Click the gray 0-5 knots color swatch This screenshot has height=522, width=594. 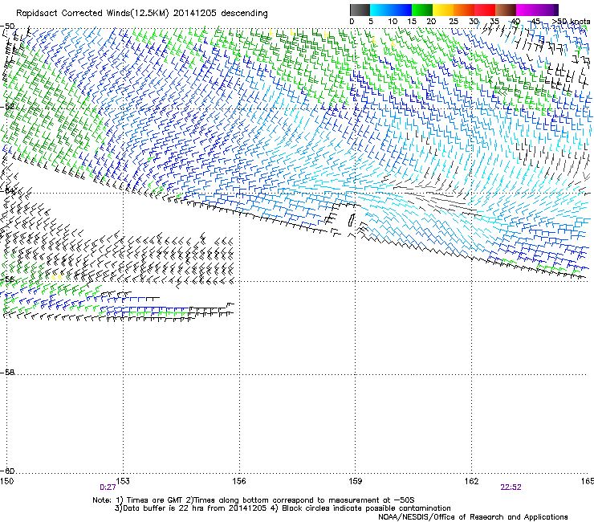pyautogui.click(x=360, y=10)
